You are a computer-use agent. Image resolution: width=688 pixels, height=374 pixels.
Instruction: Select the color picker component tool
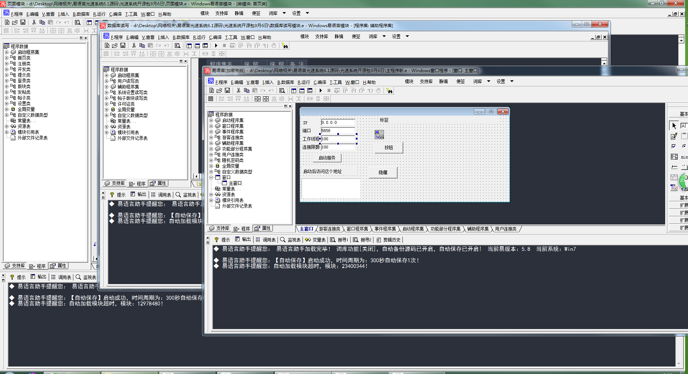(x=674, y=188)
